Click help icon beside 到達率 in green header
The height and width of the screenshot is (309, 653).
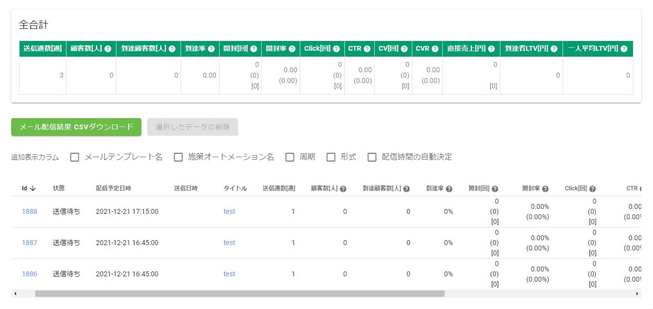coord(211,49)
